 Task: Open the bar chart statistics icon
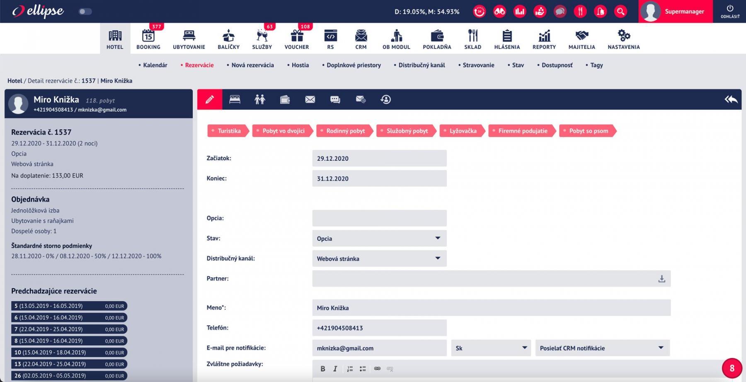coord(520,12)
